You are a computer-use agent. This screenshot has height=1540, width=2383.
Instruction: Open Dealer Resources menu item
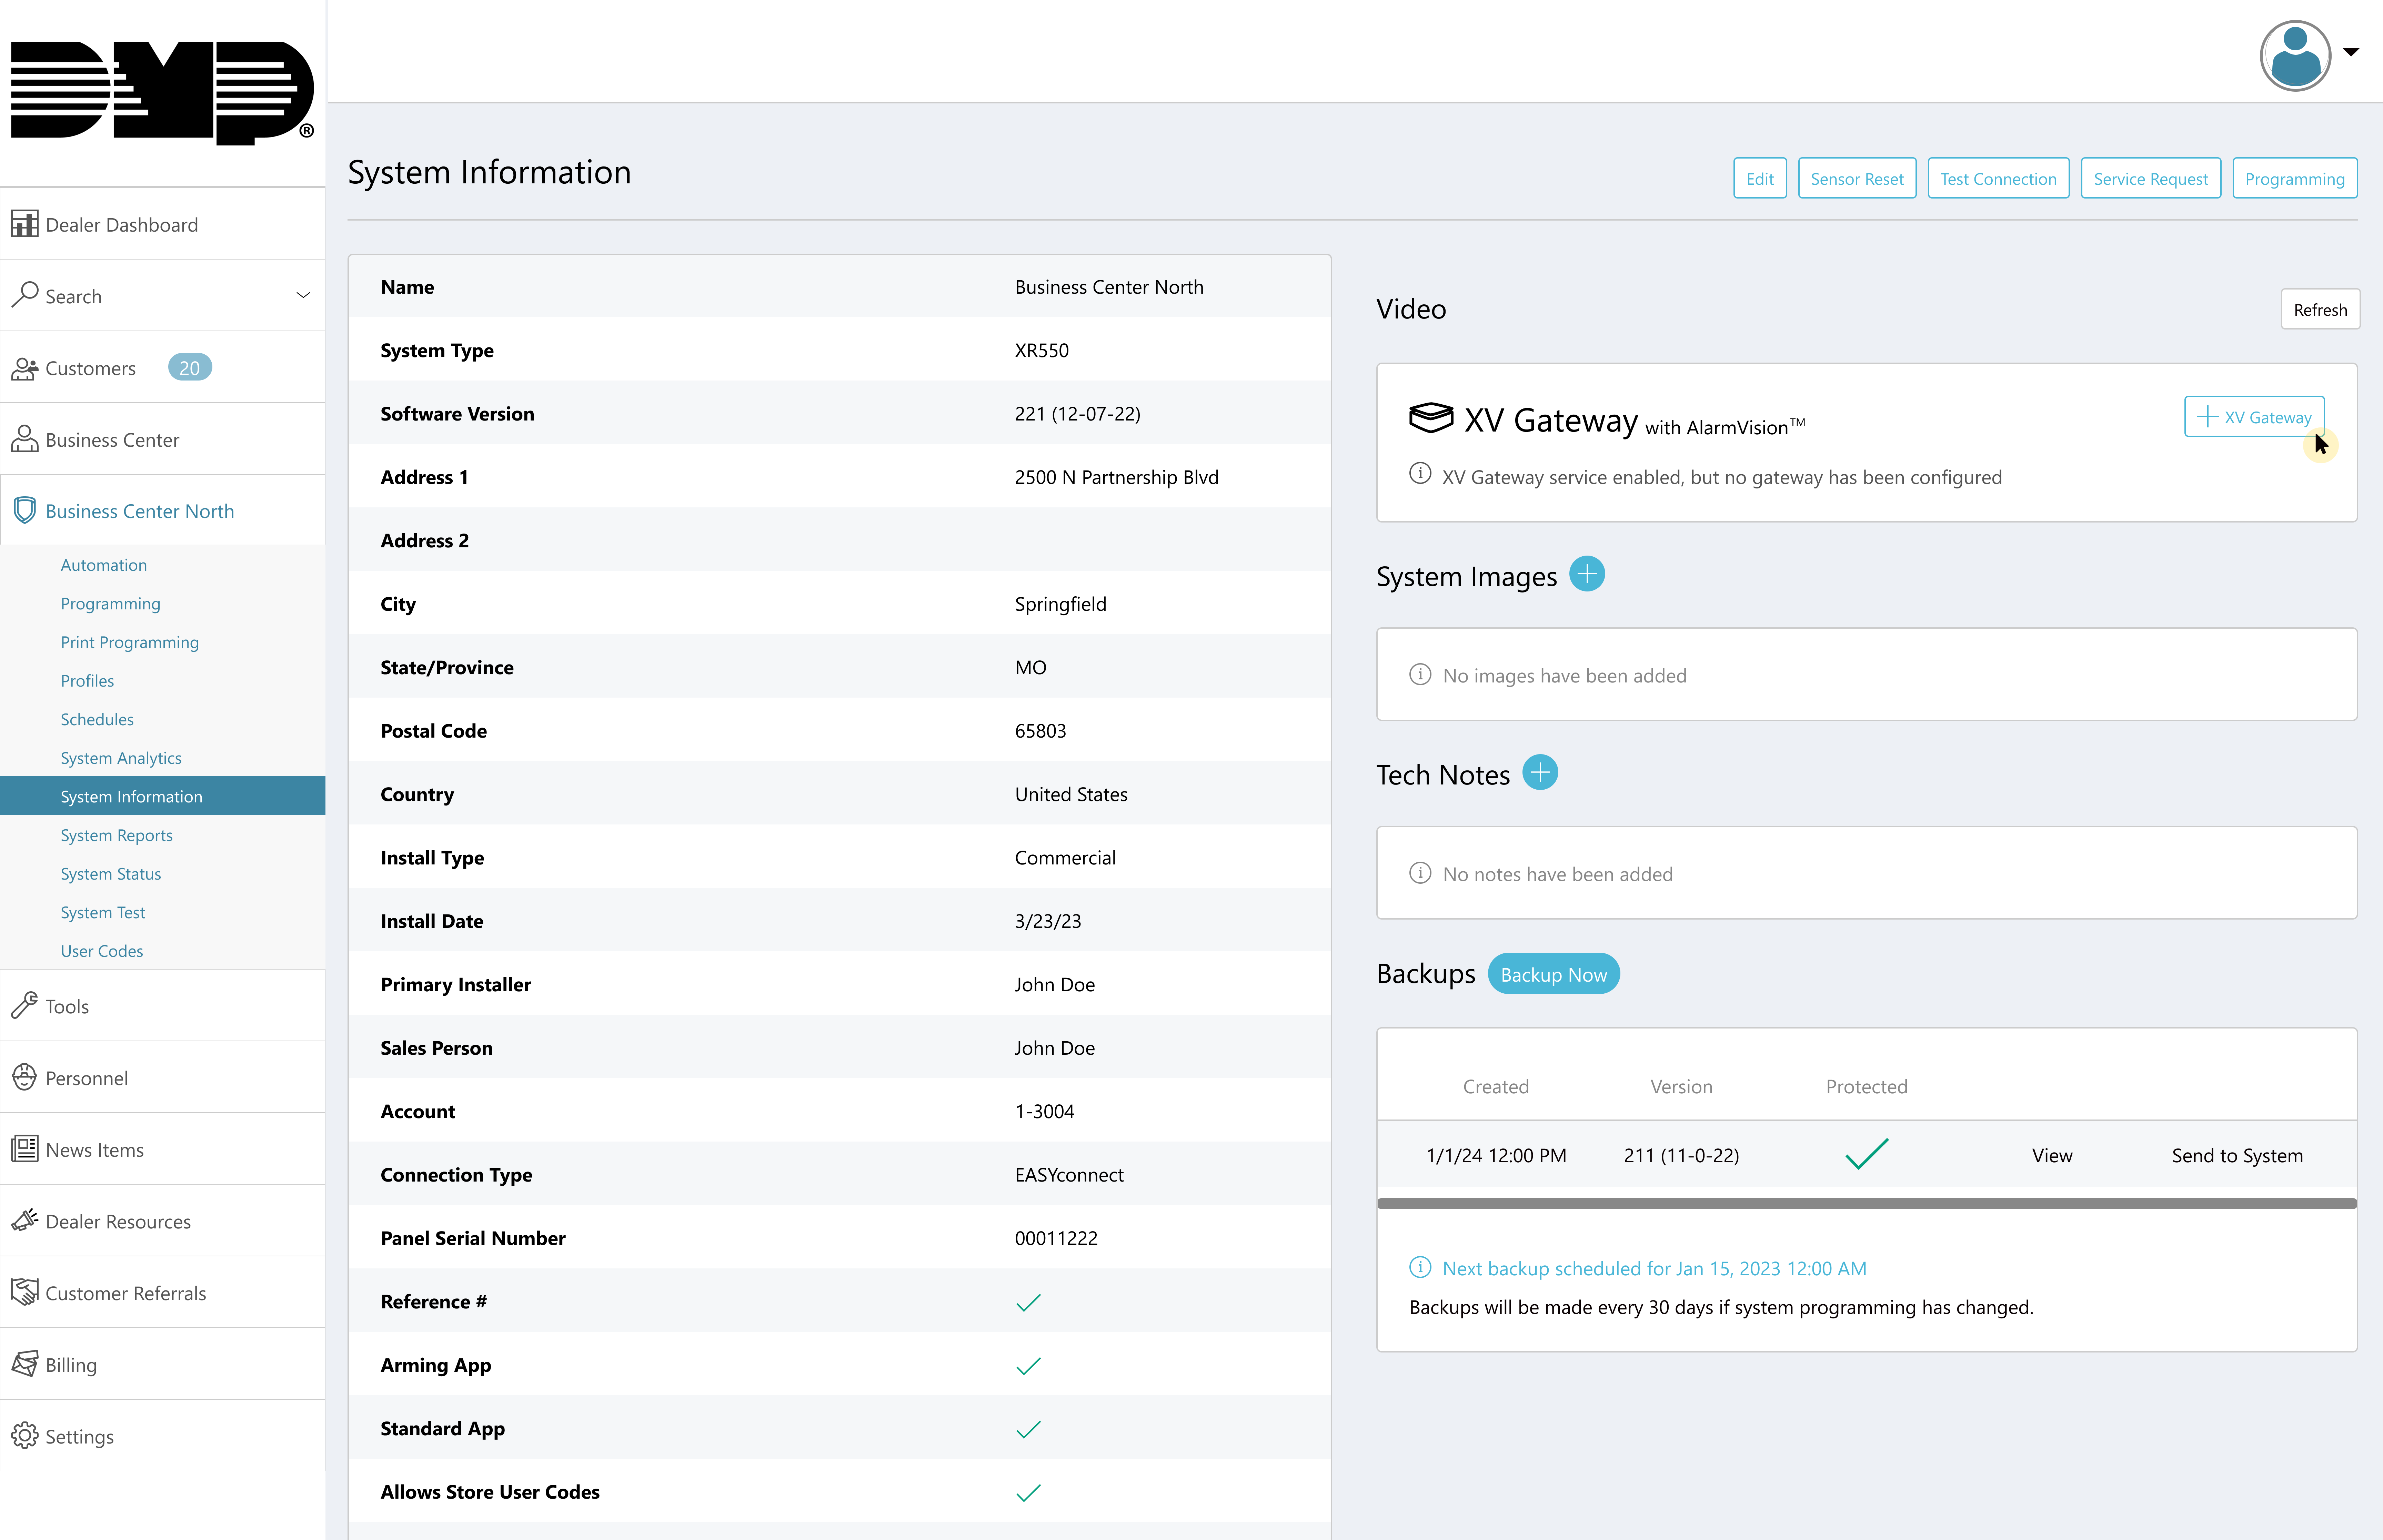pyautogui.click(x=163, y=1221)
